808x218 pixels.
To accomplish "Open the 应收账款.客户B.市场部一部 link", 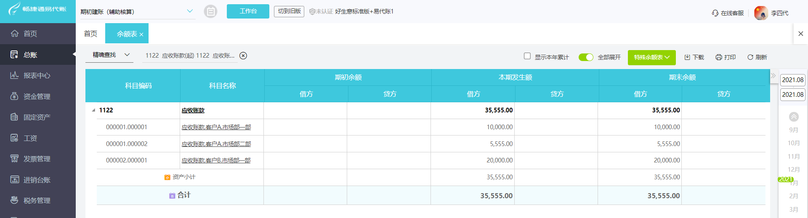I will (216, 160).
